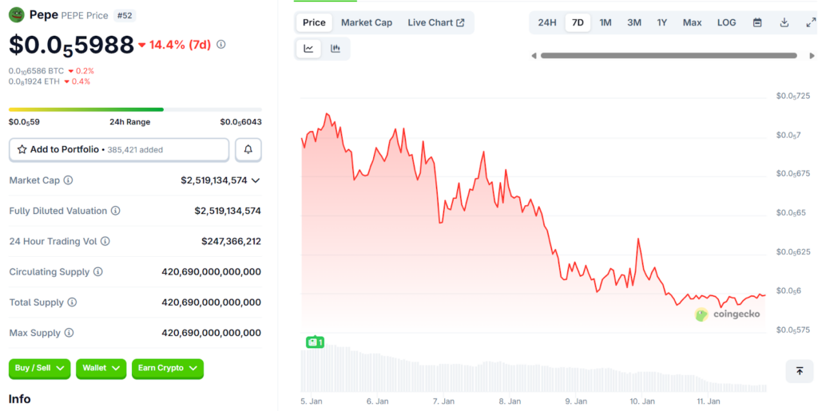Open the Wallet dropdown

click(101, 368)
